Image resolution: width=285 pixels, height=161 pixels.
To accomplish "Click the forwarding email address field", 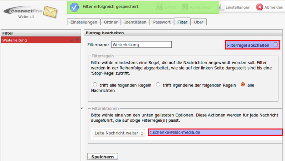I will click(x=215, y=132).
